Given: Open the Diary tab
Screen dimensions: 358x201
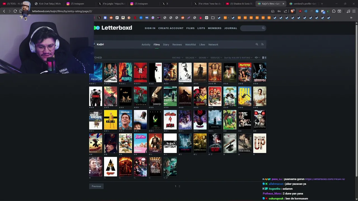Looking at the screenshot, I should click(x=166, y=44).
